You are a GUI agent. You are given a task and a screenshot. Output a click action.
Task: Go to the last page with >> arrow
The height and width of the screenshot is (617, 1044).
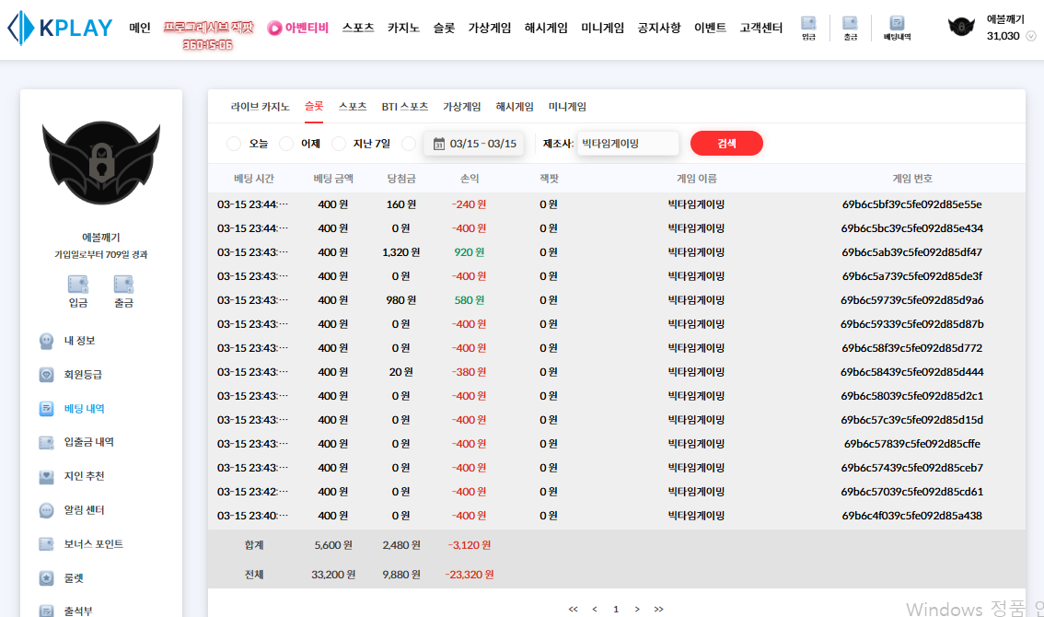click(x=658, y=609)
